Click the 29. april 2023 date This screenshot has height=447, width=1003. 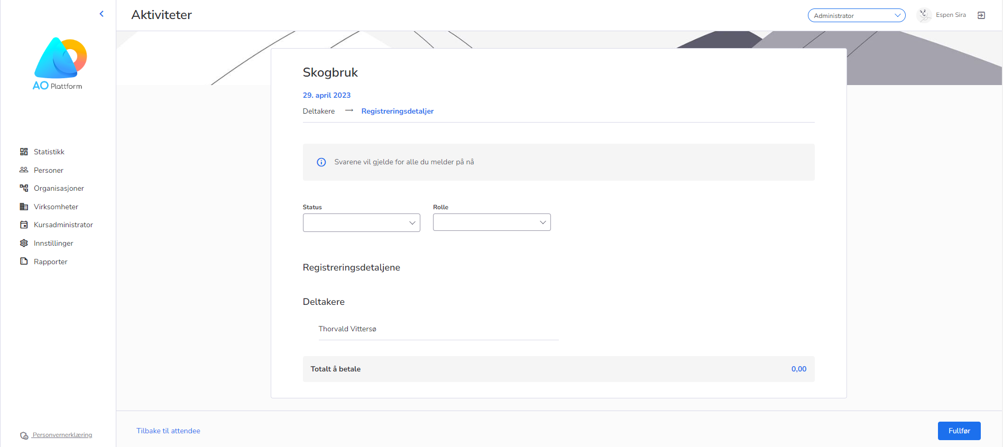[x=327, y=95]
